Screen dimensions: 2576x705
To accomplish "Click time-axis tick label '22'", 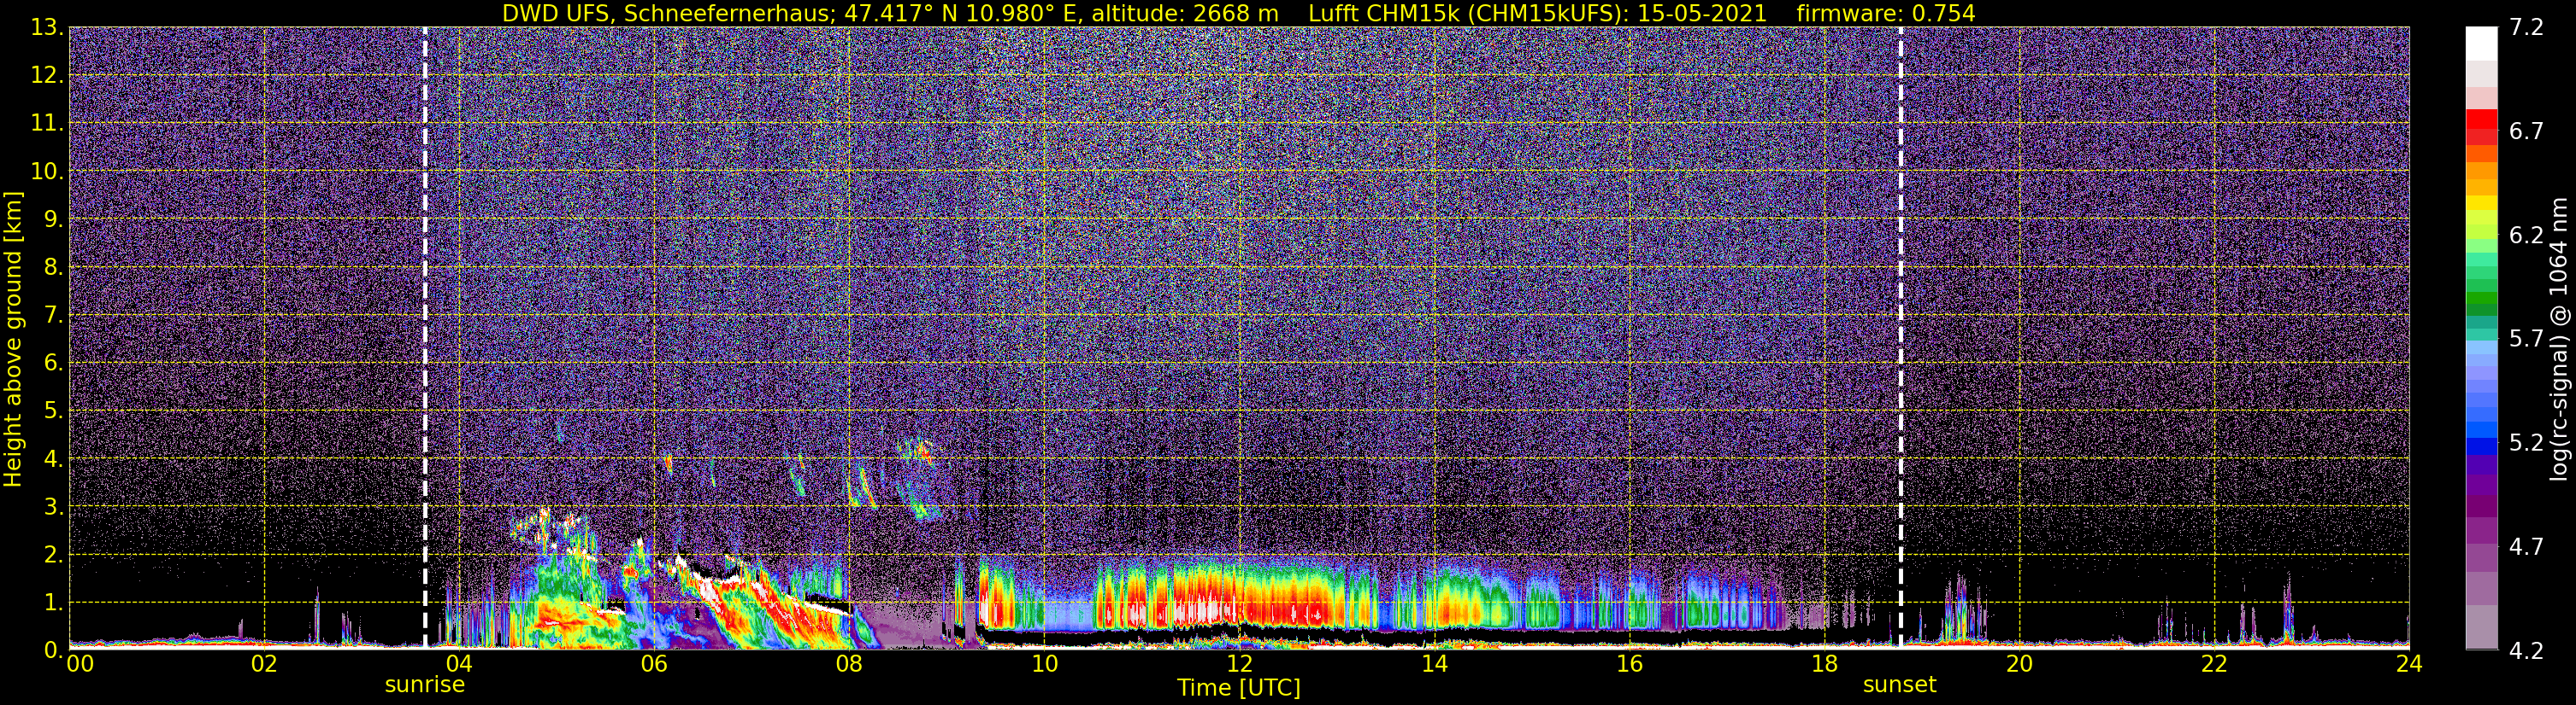I will [2214, 664].
